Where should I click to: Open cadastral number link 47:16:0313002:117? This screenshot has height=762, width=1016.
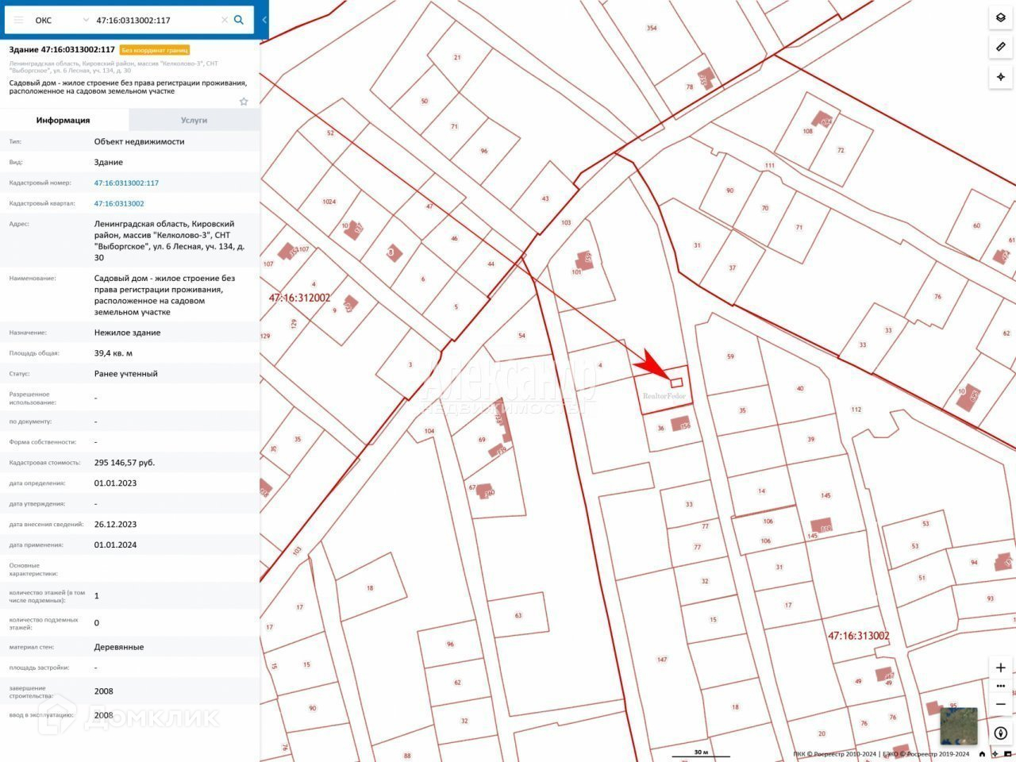[x=126, y=183]
